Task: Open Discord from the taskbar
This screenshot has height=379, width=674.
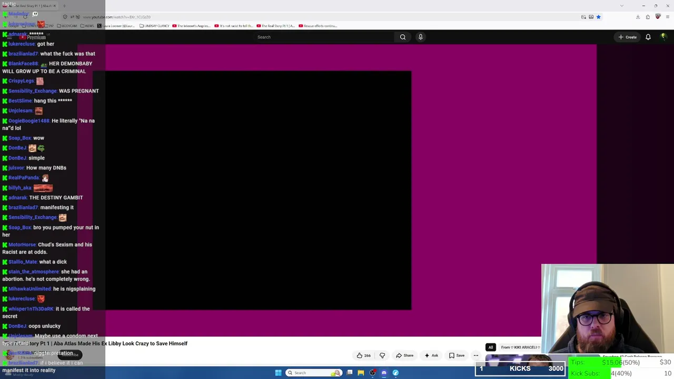Action: pos(384,373)
